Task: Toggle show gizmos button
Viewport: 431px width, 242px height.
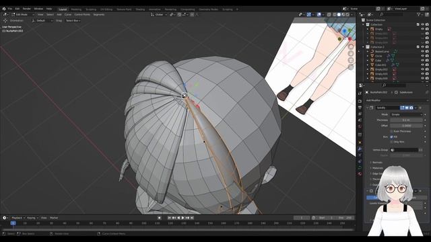Action: (309, 15)
